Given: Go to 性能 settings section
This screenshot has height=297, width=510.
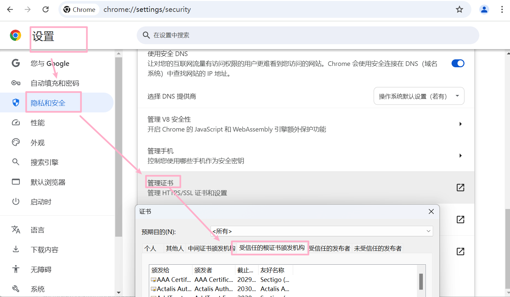Looking at the screenshot, I should click(x=57, y=123).
